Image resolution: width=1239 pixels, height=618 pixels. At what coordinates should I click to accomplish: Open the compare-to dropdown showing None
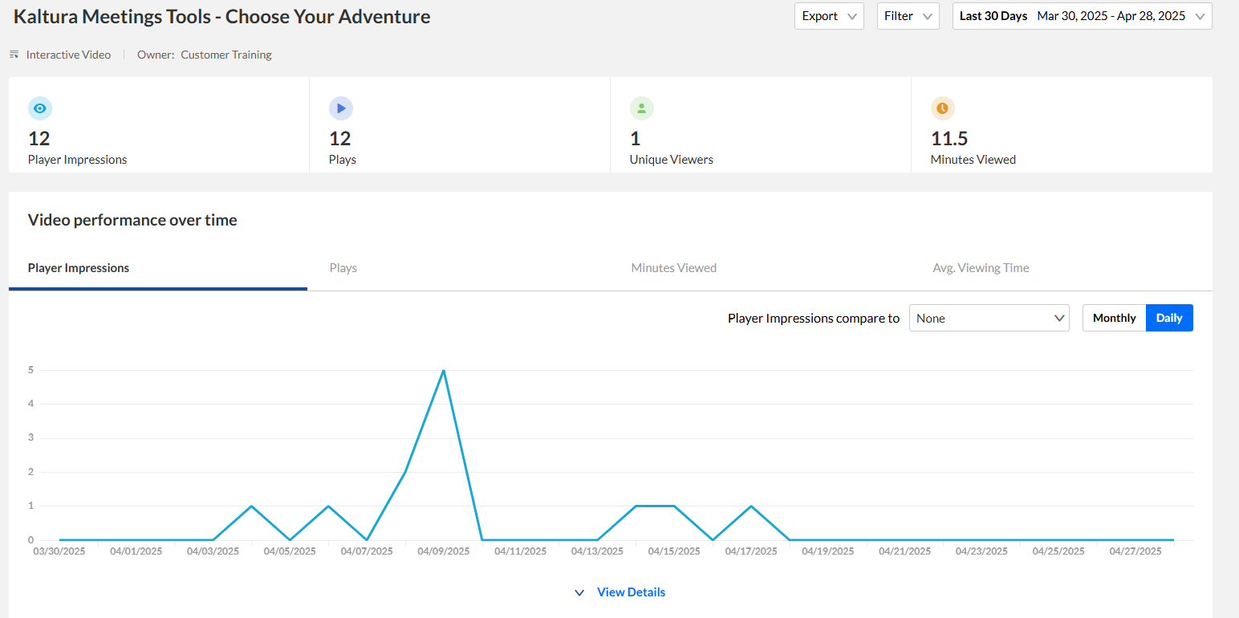tap(989, 318)
